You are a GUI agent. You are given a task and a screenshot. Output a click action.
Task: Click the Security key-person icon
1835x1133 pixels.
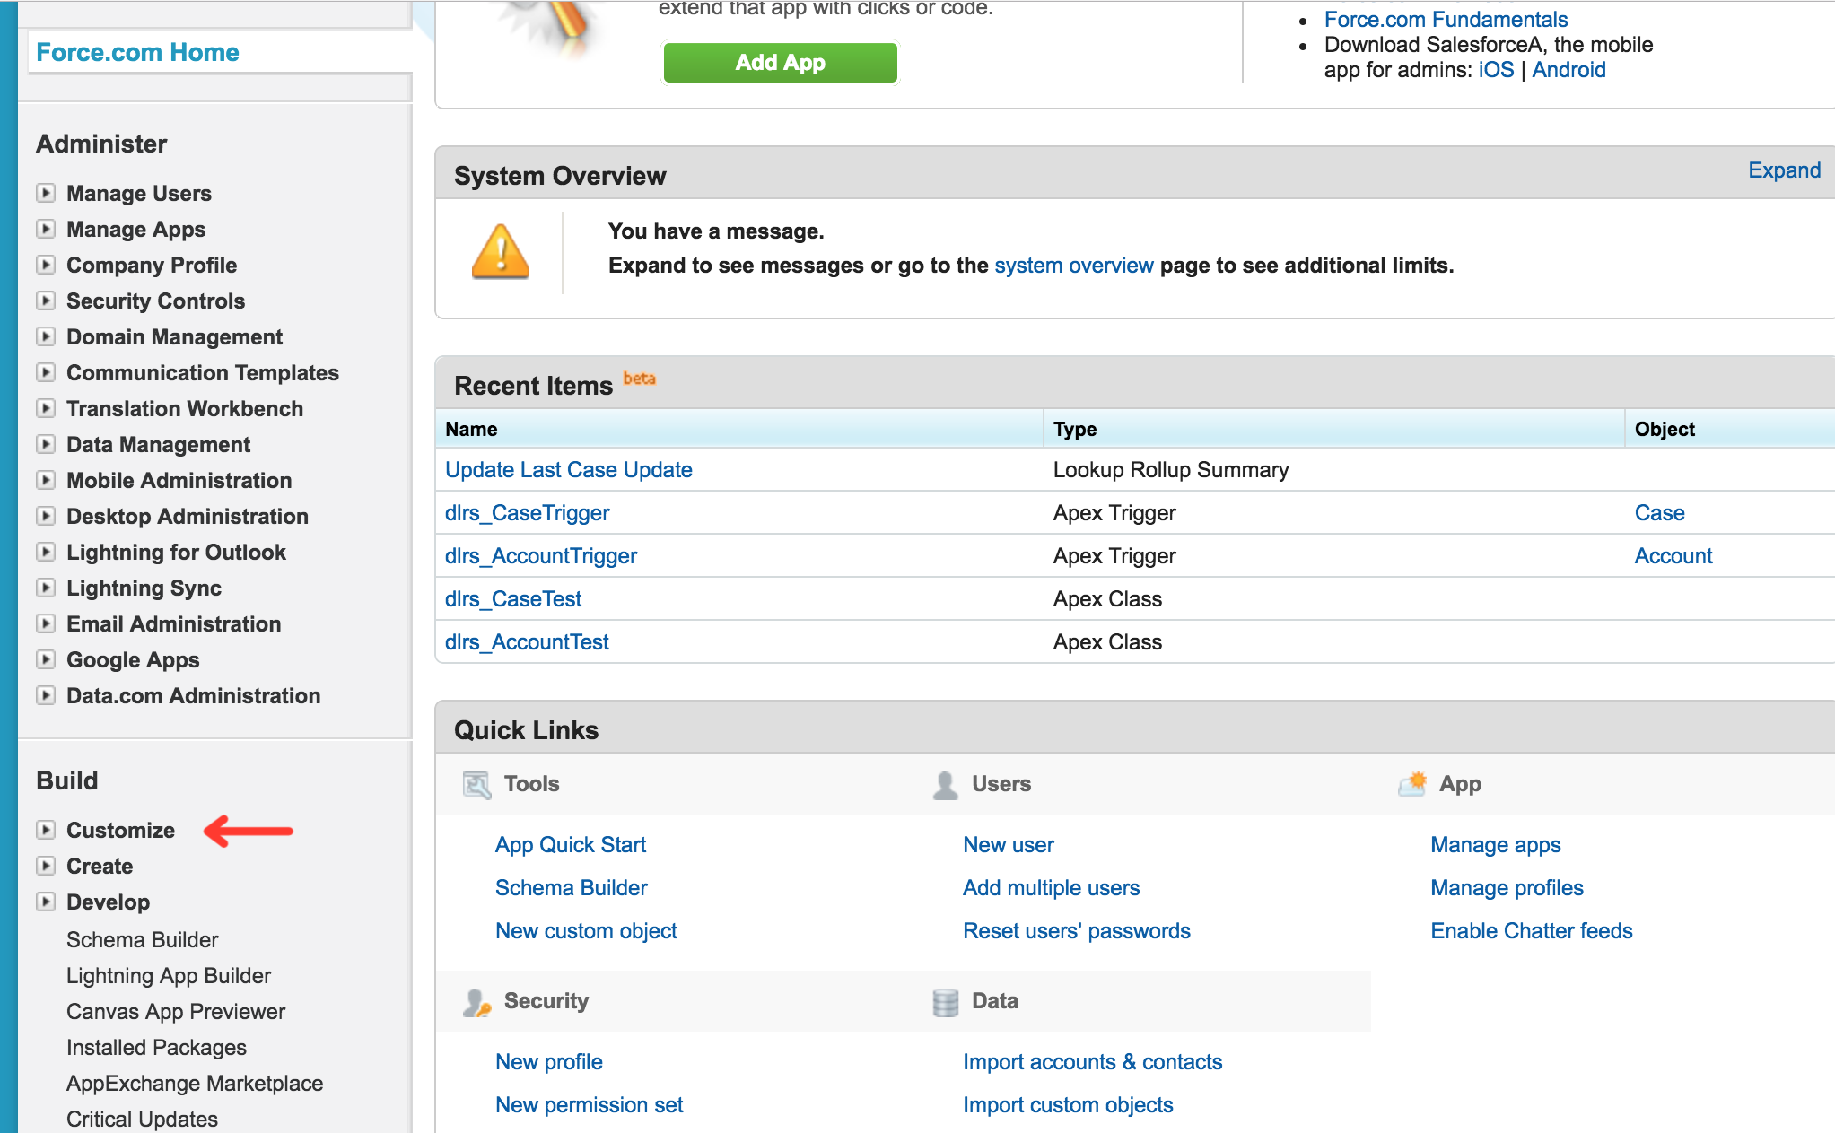pos(476,1002)
